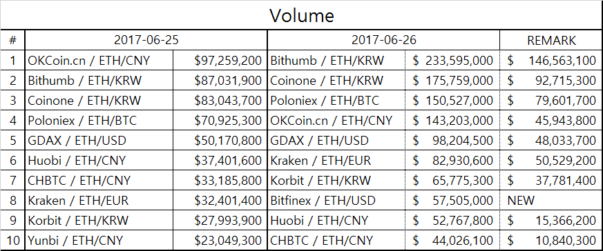The image size is (603, 251).
Task: Click the $44,026,100 volume cell
Action: coord(452,240)
